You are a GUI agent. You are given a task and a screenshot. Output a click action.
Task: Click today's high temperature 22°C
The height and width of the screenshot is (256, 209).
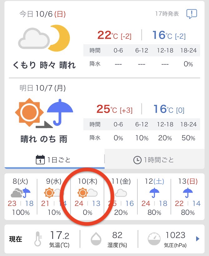tap(108, 35)
